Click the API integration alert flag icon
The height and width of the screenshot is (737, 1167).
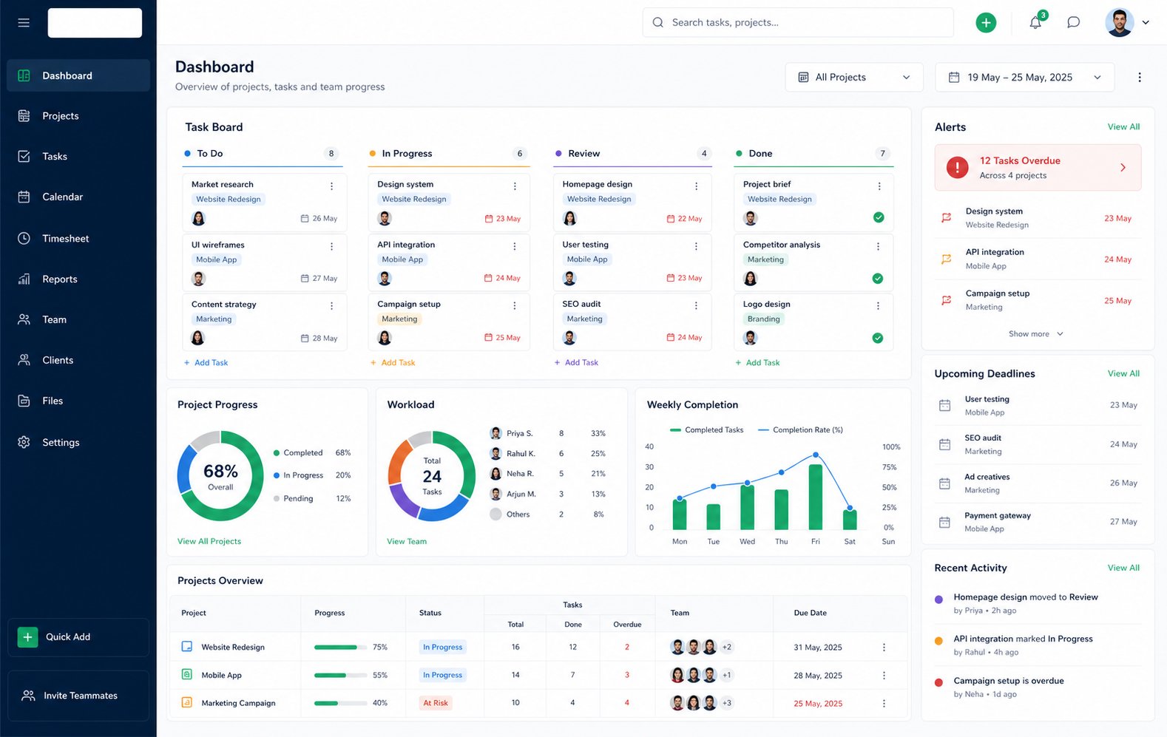(x=946, y=259)
